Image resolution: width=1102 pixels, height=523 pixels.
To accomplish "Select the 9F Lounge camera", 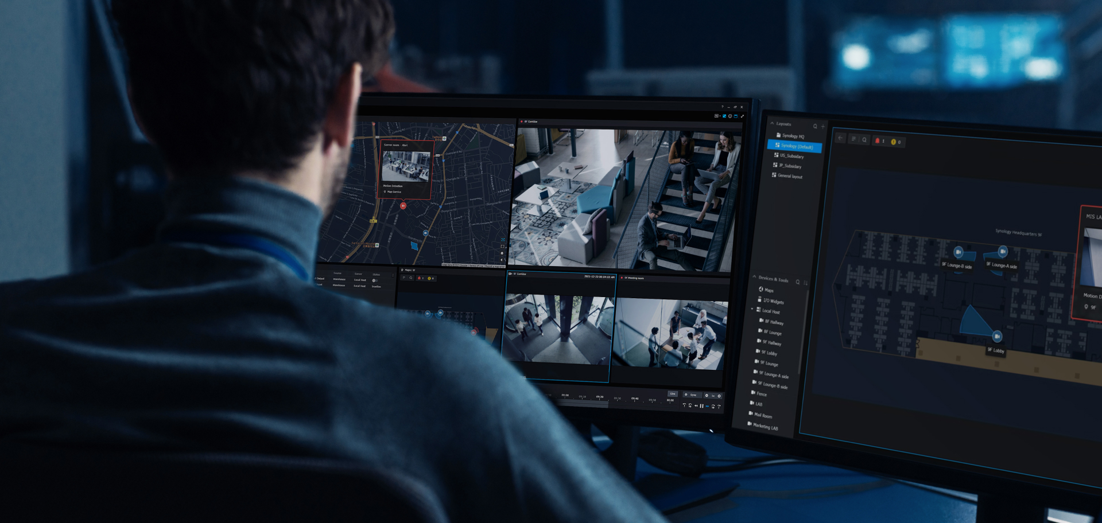I will click(766, 363).
